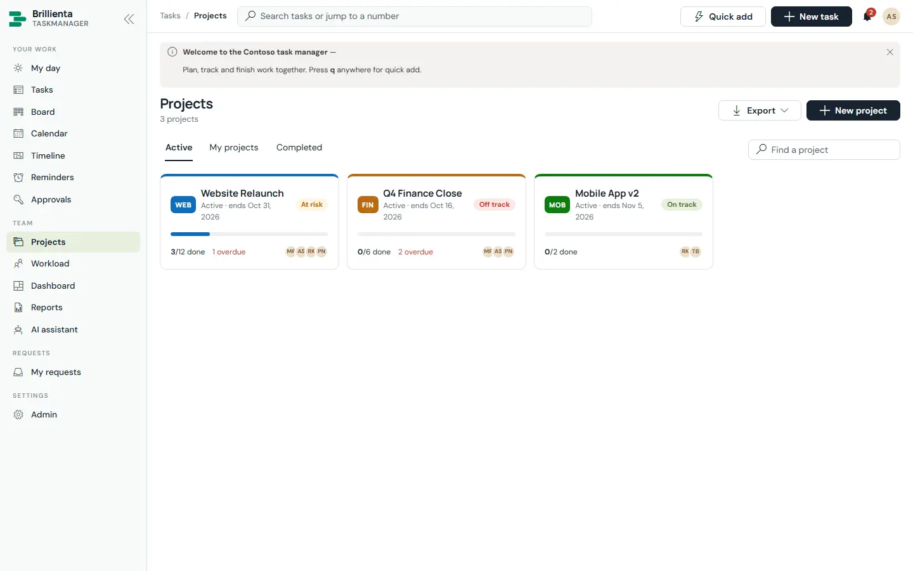Click the Quick add button

tap(723, 16)
